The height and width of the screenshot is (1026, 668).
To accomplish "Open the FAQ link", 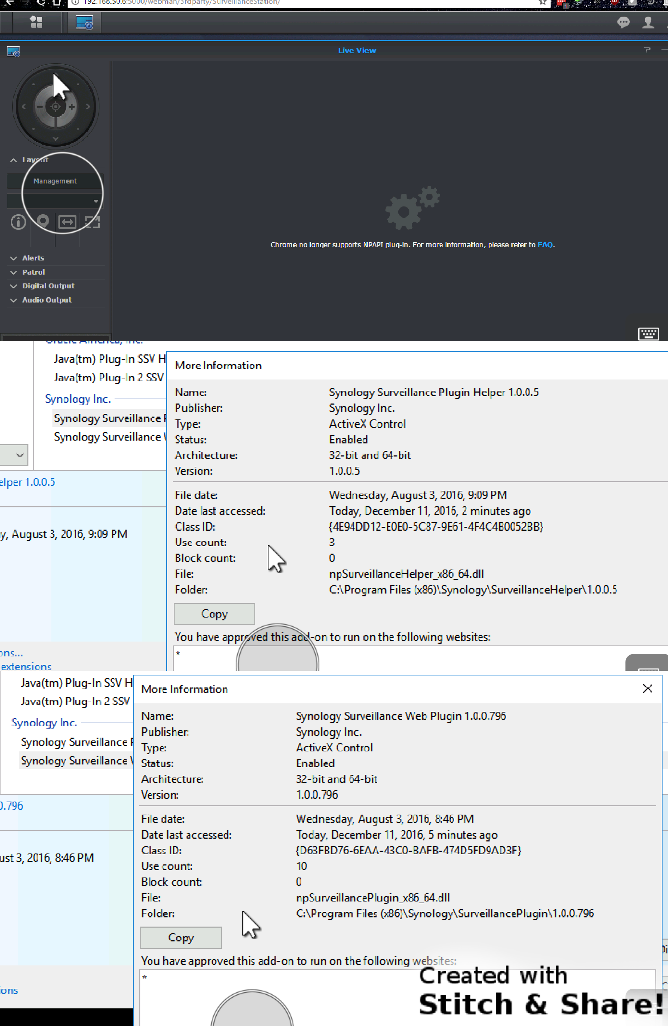I will [545, 245].
